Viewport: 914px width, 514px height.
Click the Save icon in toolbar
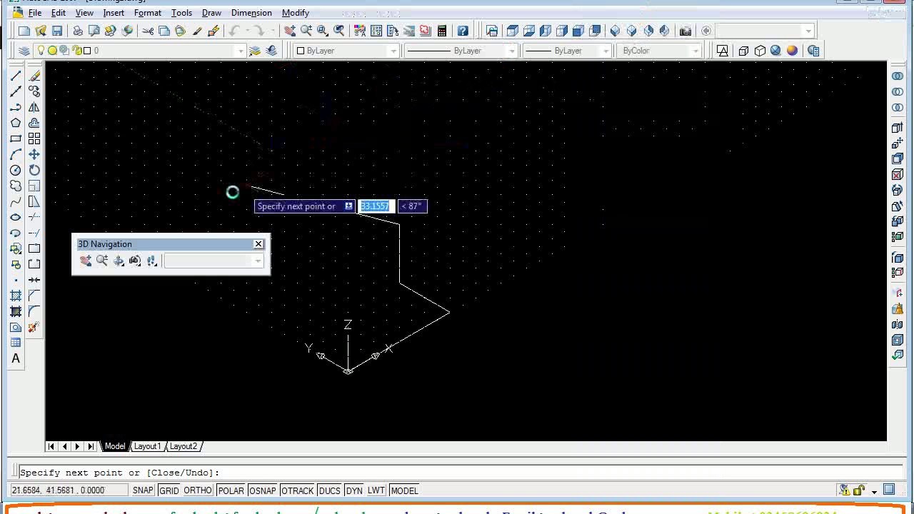(x=57, y=31)
